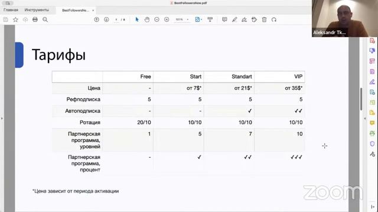This screenshot has height=212, width=378.
Task: Click the current page number field
Action: click(116, 19)
